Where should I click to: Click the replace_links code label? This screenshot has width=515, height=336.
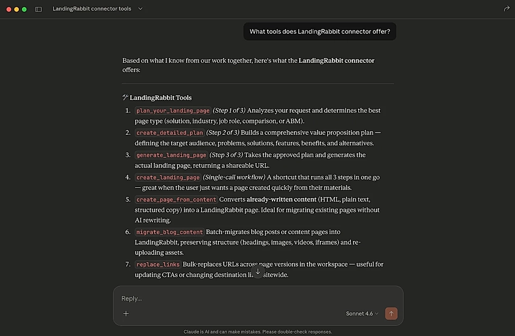click(x=158, y=265)
